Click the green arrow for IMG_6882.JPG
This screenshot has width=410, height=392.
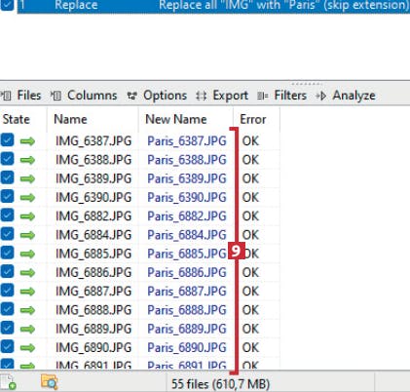(x=27, y=216)
